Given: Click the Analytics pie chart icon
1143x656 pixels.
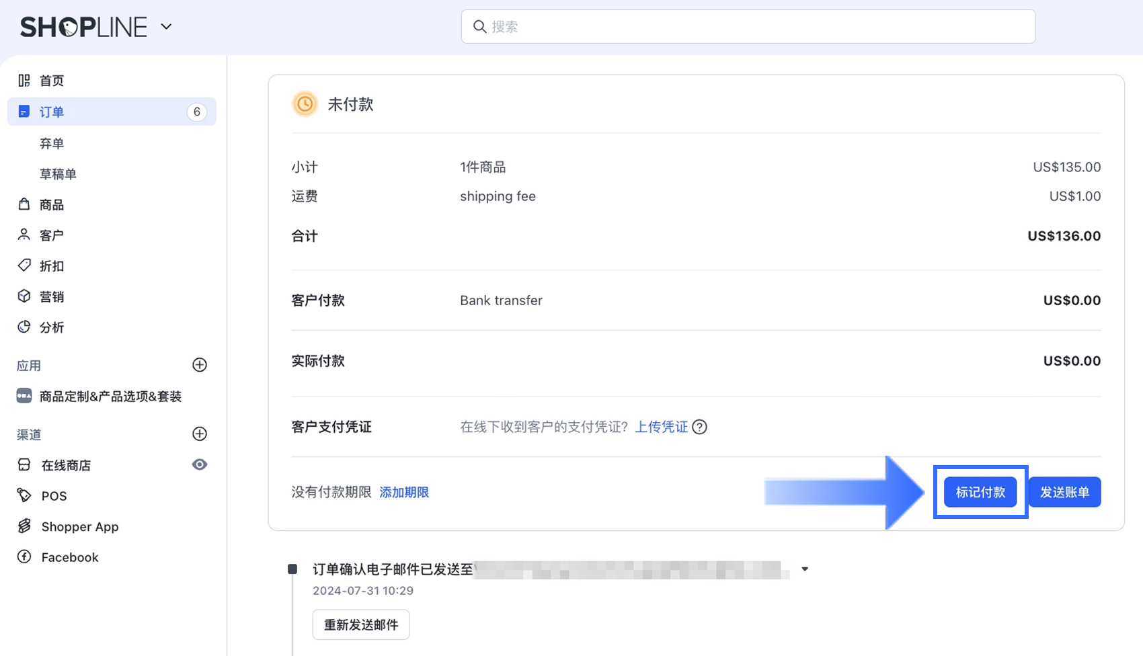Looking at the screenshot, I should [x=24, y=327].
